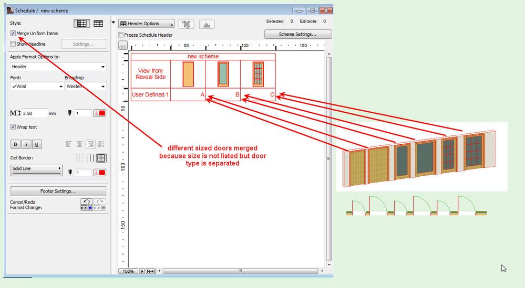Screen dimensions: 525x288
Task: Align cell text to the left
Action: point(69,144)
